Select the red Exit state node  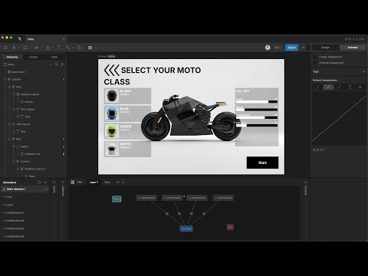[x=230, y=227]
